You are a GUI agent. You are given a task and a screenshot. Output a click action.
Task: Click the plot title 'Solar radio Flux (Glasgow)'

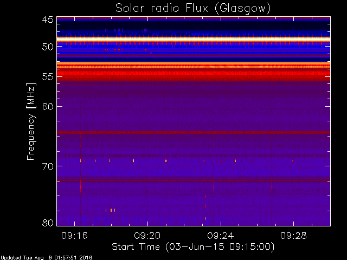193,9
